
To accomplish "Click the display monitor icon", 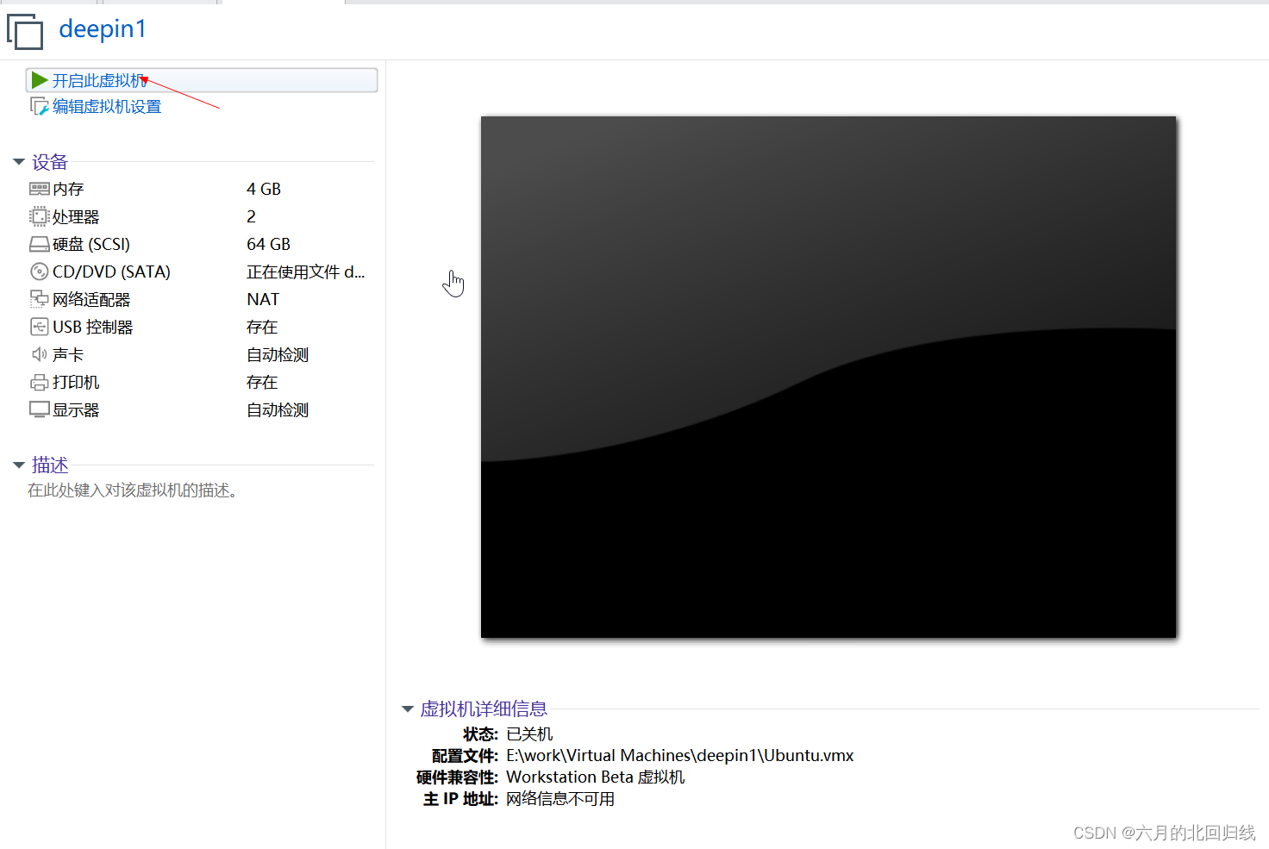I will pyautogui.click(x=40, y=409).
